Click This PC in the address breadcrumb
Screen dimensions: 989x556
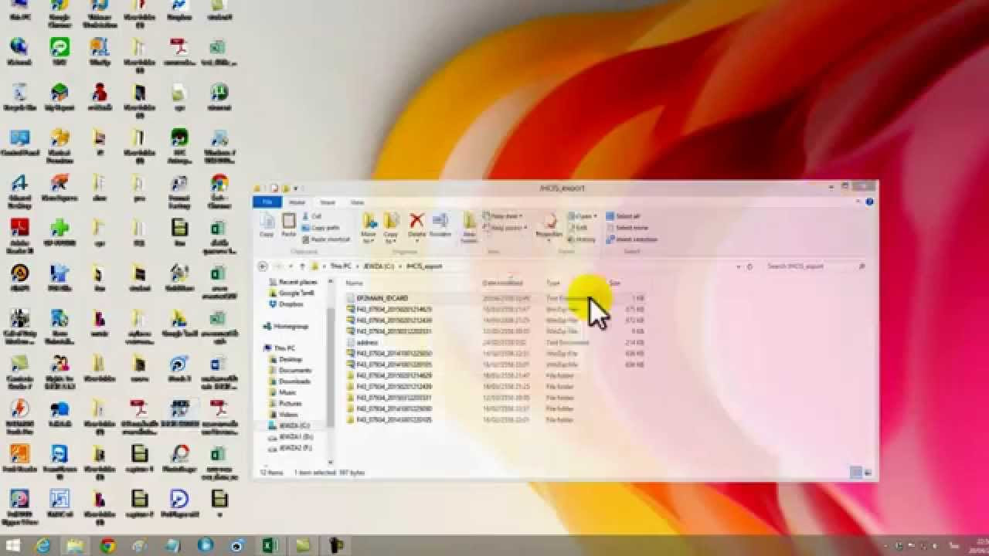341,266
